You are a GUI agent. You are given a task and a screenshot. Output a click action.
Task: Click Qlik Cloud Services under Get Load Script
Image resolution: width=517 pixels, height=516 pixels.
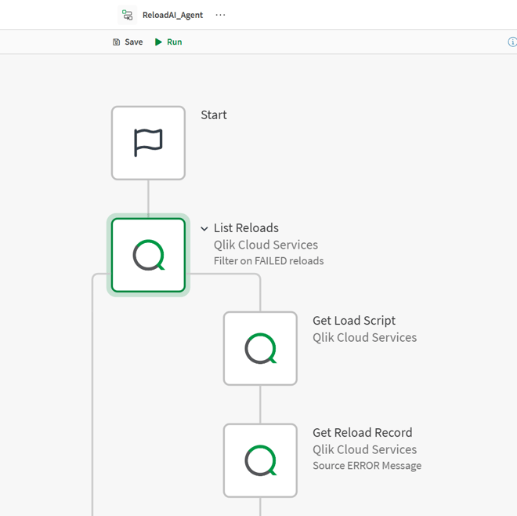[365, 337]
